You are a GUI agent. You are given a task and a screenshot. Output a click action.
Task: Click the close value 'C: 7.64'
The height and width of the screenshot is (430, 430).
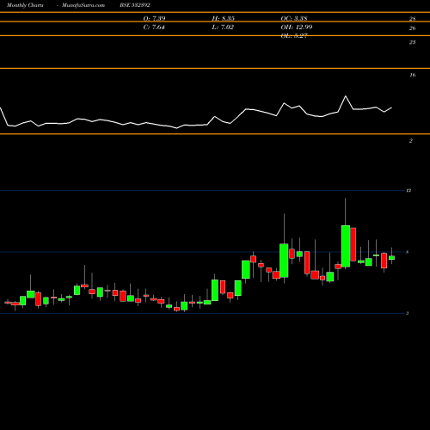154,28
